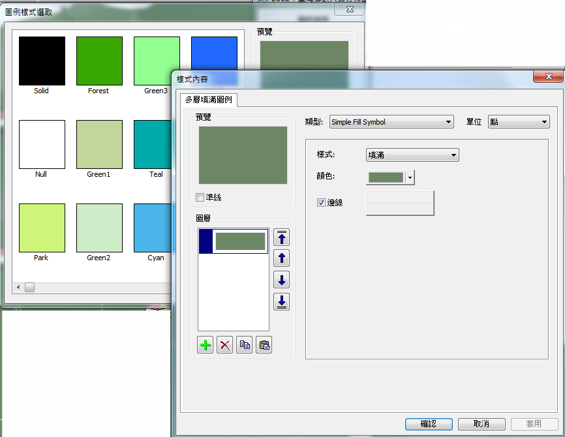
Task: Open the 樣式 fill style dropdown
Action: click(412, 155)
